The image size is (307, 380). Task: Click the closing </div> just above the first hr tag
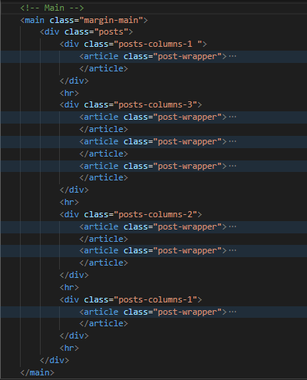(x=74, y=81)
